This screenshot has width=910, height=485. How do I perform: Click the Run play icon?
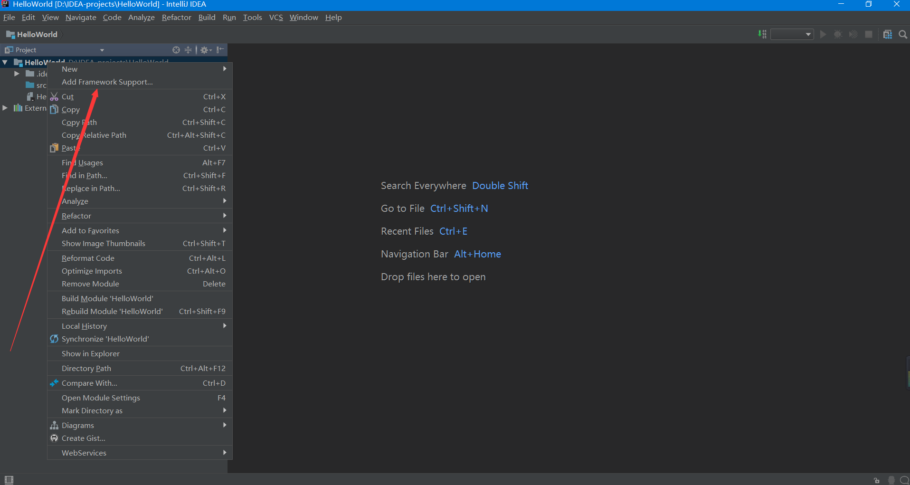[x=823, y=34]
